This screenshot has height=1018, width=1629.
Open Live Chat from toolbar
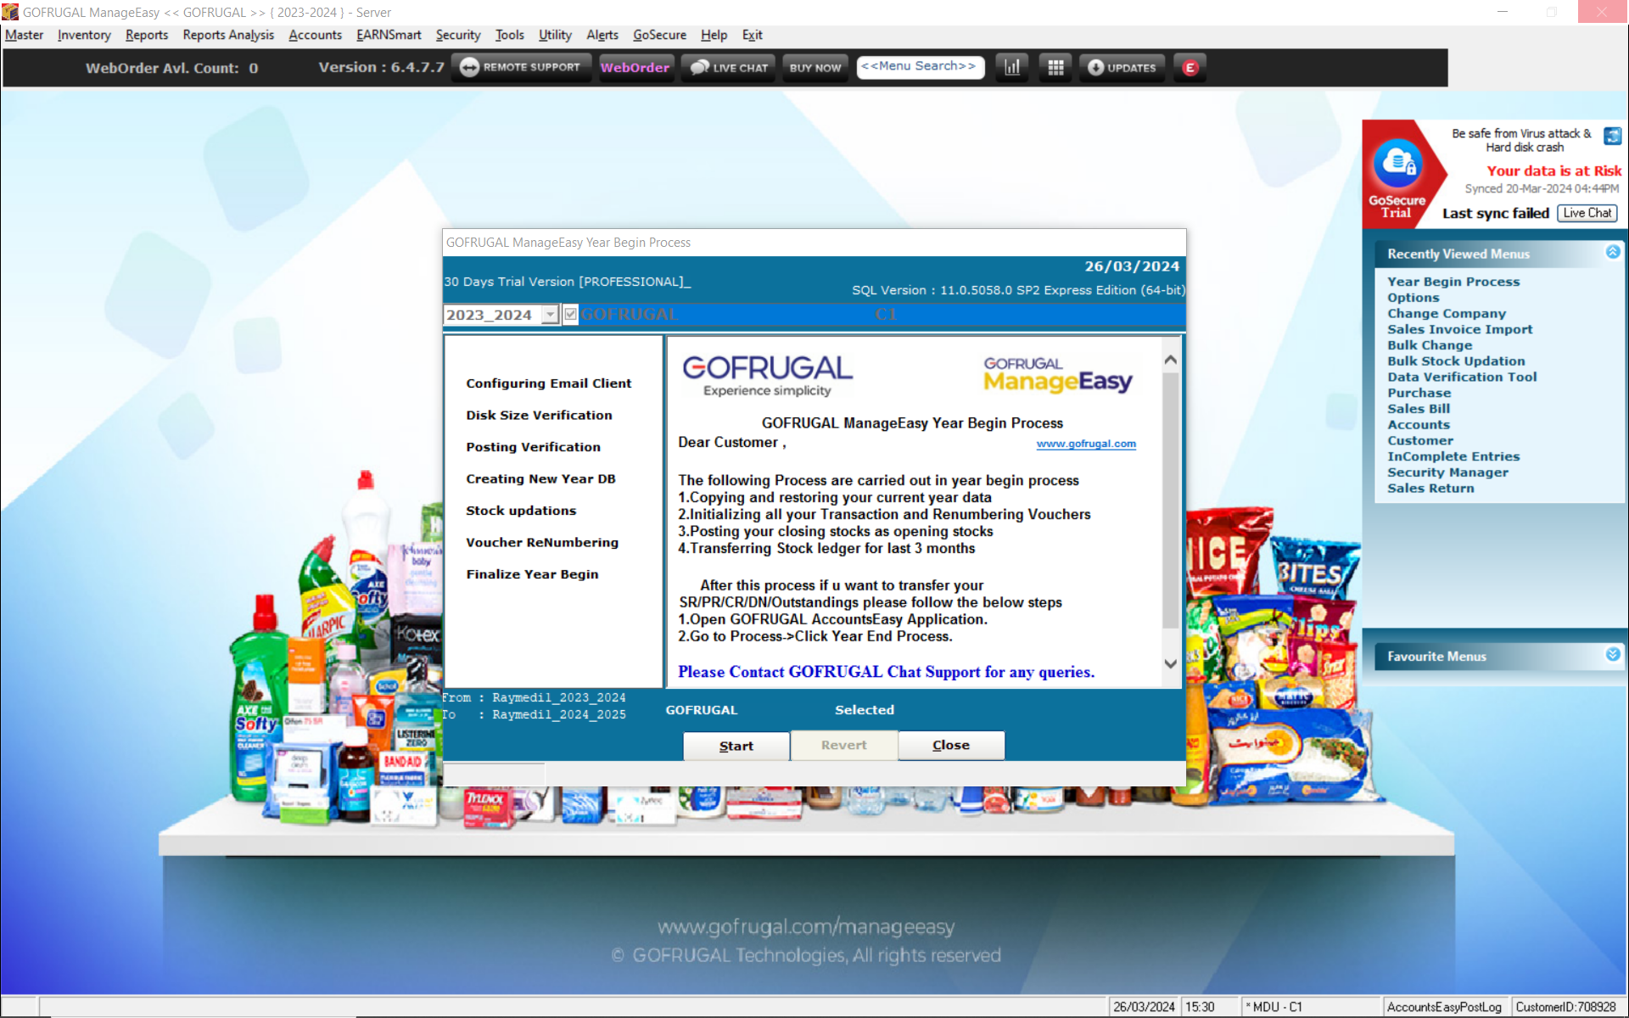(x=730, y=68)
